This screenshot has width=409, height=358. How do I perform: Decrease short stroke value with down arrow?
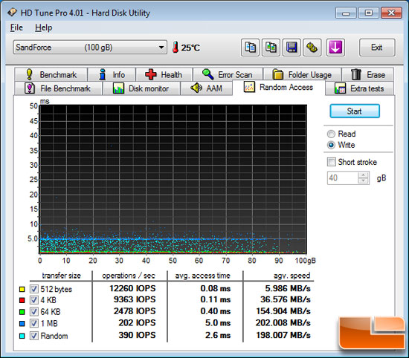point(364,181)
